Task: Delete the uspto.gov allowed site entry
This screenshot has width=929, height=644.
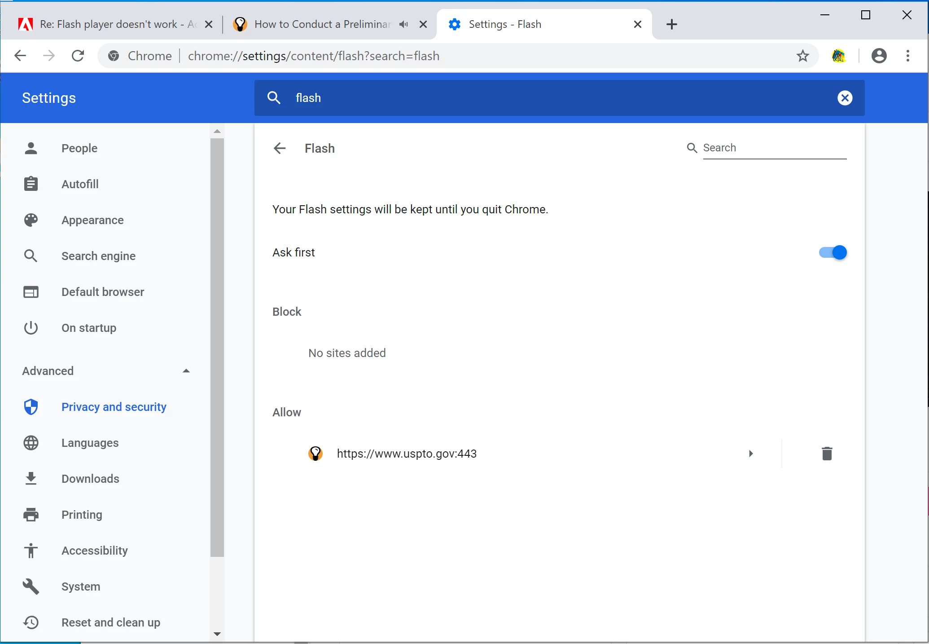Action: (827, 454)
